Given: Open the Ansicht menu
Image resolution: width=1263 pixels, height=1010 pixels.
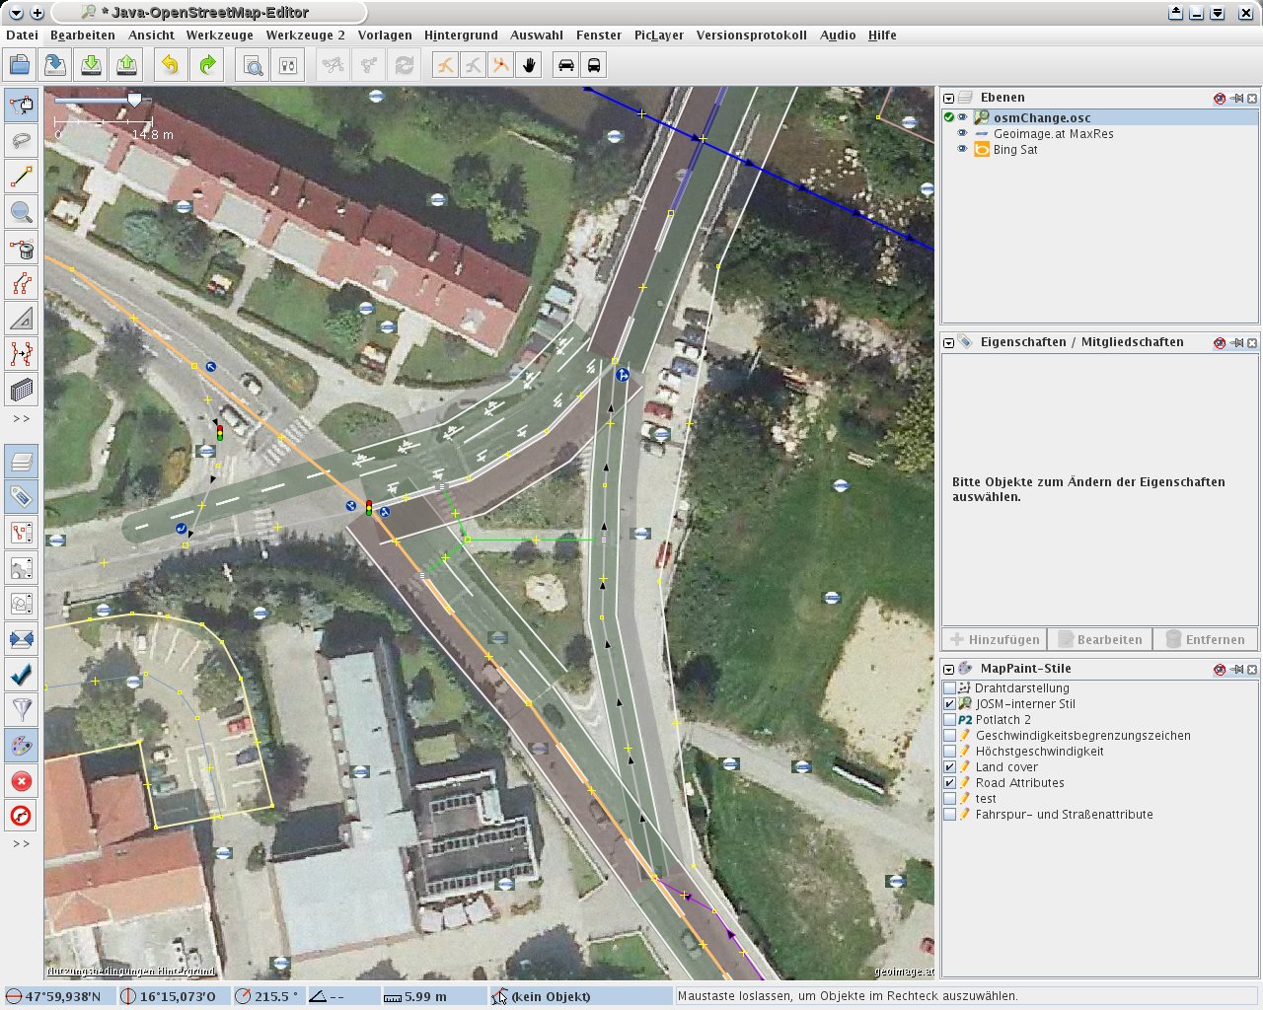Looking at the screenshot, I should click(x=152, y=35).
